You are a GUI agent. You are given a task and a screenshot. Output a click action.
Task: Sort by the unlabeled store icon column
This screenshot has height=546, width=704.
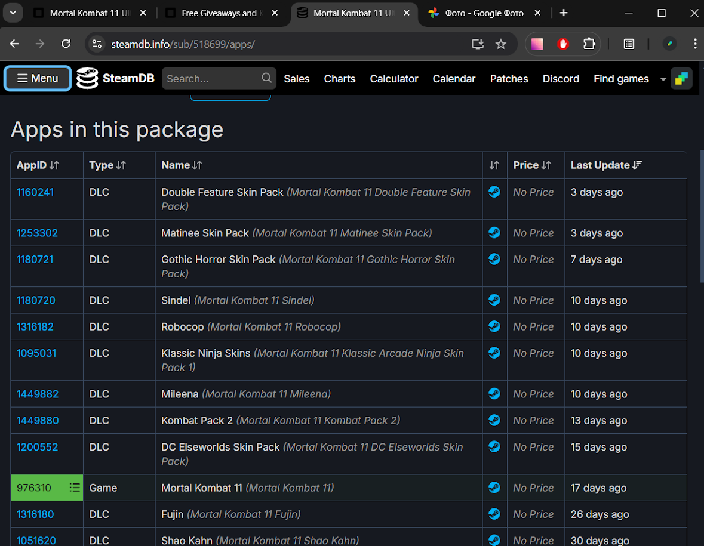(494, 165)
